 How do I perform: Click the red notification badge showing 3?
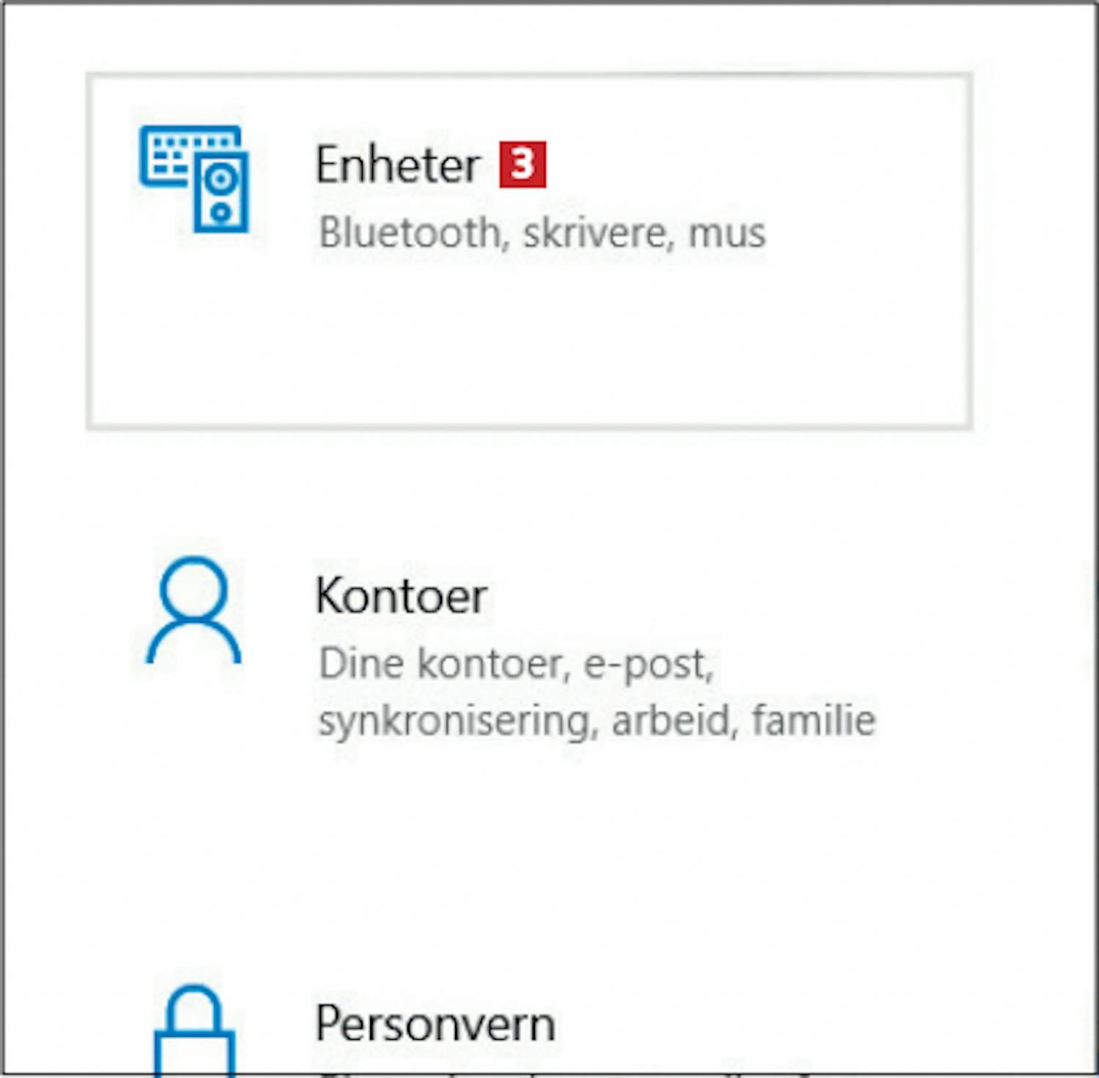pyautogui.click(x=522, y=164)
